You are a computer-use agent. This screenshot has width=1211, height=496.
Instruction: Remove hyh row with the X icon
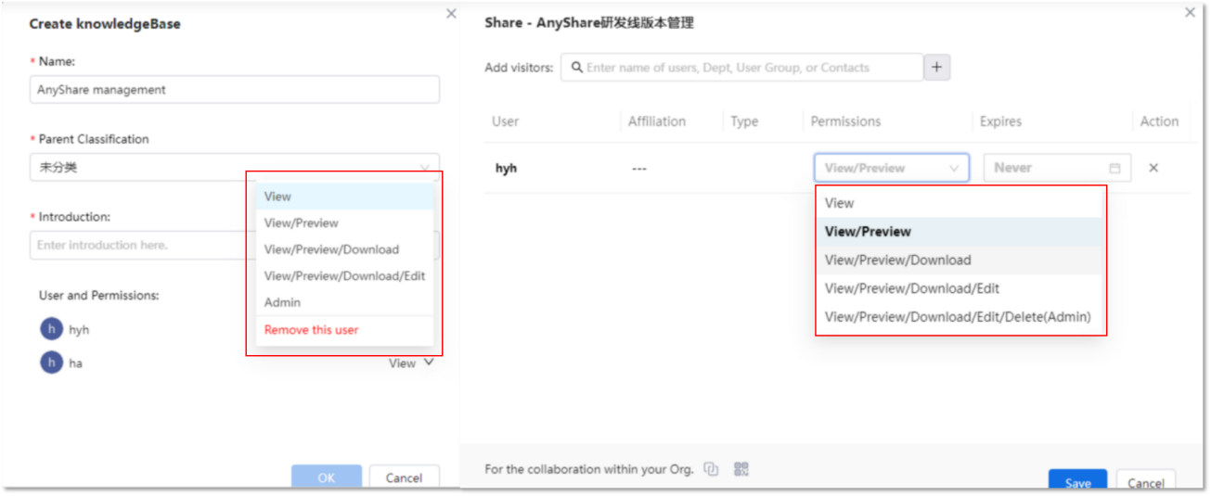point(1153,168)
